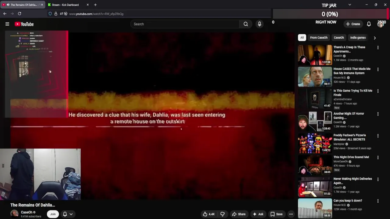Start voice search with microphone icon
Screen dimensions: 390x219
coord(260,24)
